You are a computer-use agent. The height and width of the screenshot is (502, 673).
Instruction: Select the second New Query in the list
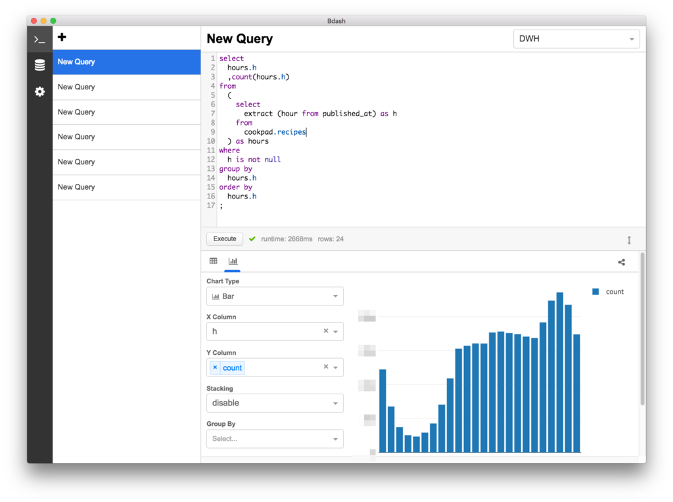pos(127,87)
